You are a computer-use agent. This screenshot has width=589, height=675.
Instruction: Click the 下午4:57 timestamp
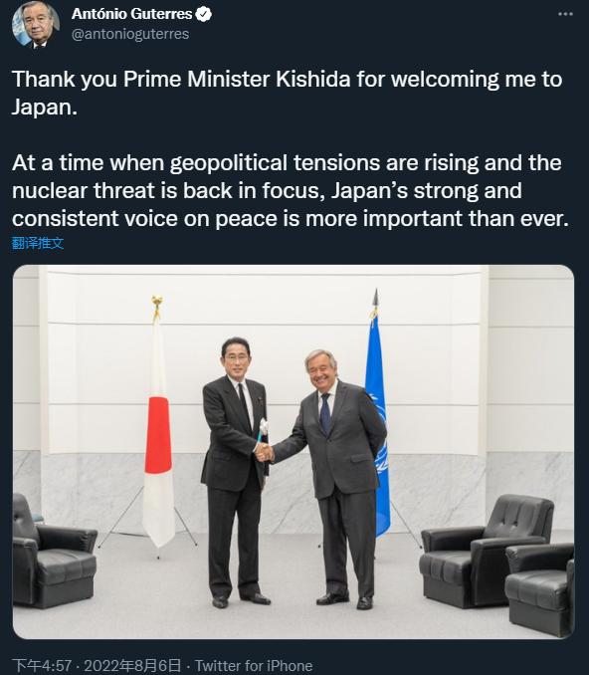(42, 665)
